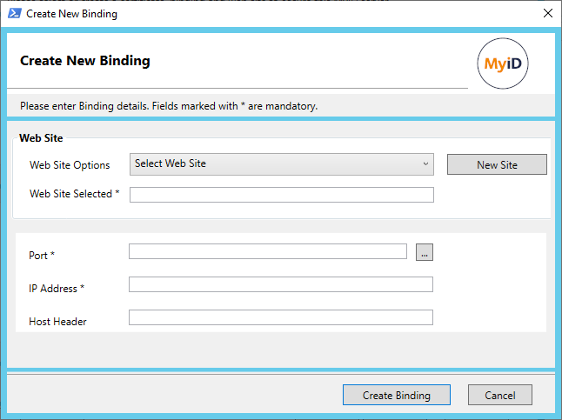Click the PowerShell icon in title bar
This screenshot has height=420, width=562.
pos(14,14)
